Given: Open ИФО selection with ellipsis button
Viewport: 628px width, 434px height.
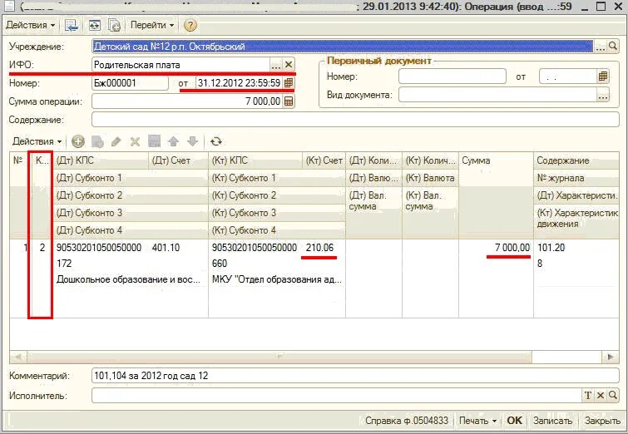Looking at the screenshot, I should [x=276, y=65].
